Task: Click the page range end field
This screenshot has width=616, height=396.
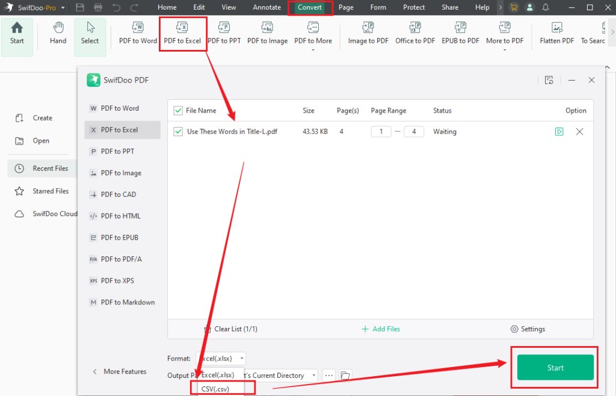Action: (414, 132)
